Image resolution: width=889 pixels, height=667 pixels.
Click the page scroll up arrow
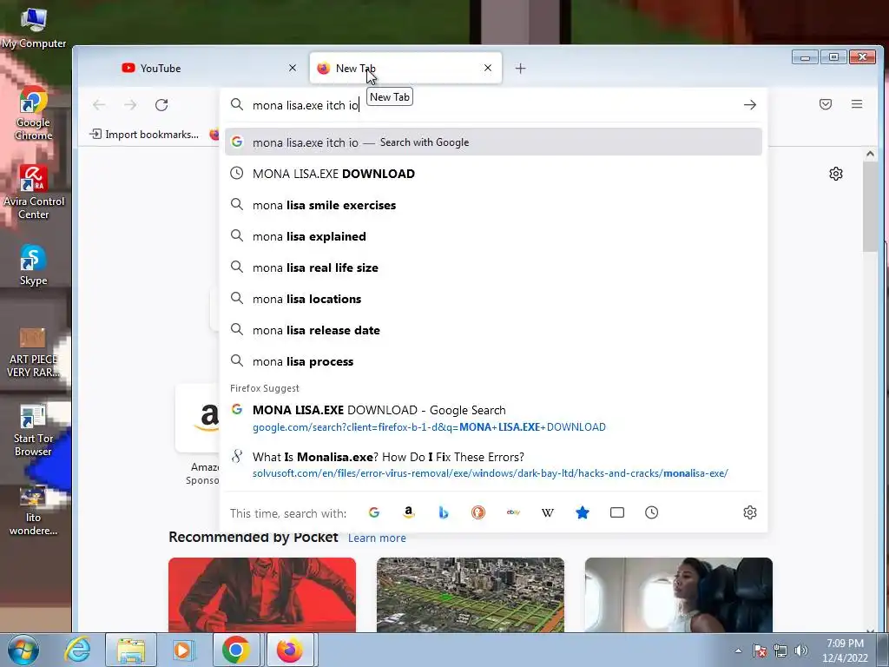point(870,154)
